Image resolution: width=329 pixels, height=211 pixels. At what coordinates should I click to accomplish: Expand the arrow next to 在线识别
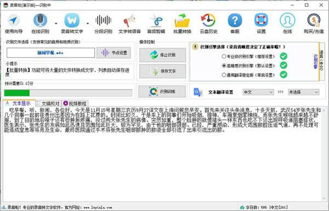point(56,24)
